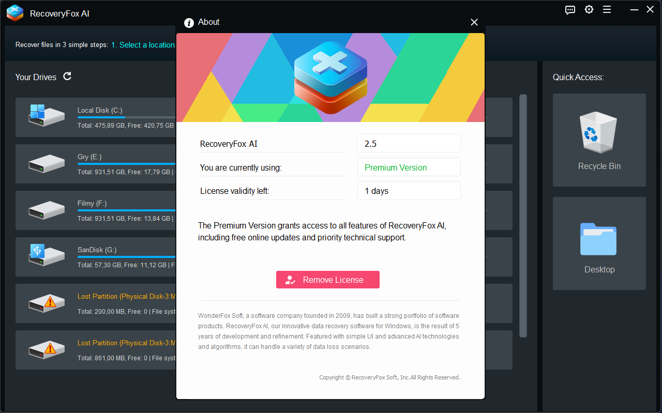Click the Local Disk (C:) usage bar
The width and height of the screenshot is (662, 413).
point(127,117)
